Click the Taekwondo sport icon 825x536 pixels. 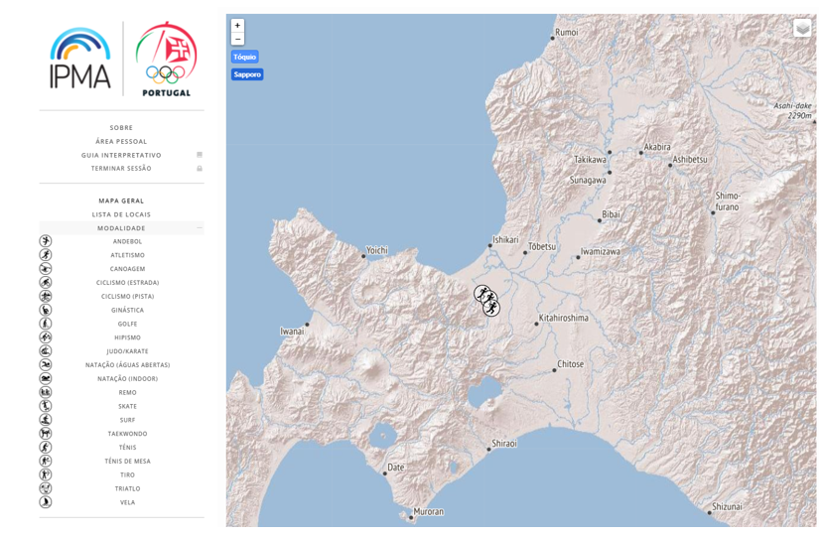(46, 434)
